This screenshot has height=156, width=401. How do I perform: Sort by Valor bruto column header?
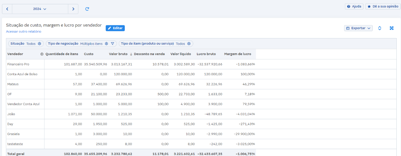coord(118,54)
